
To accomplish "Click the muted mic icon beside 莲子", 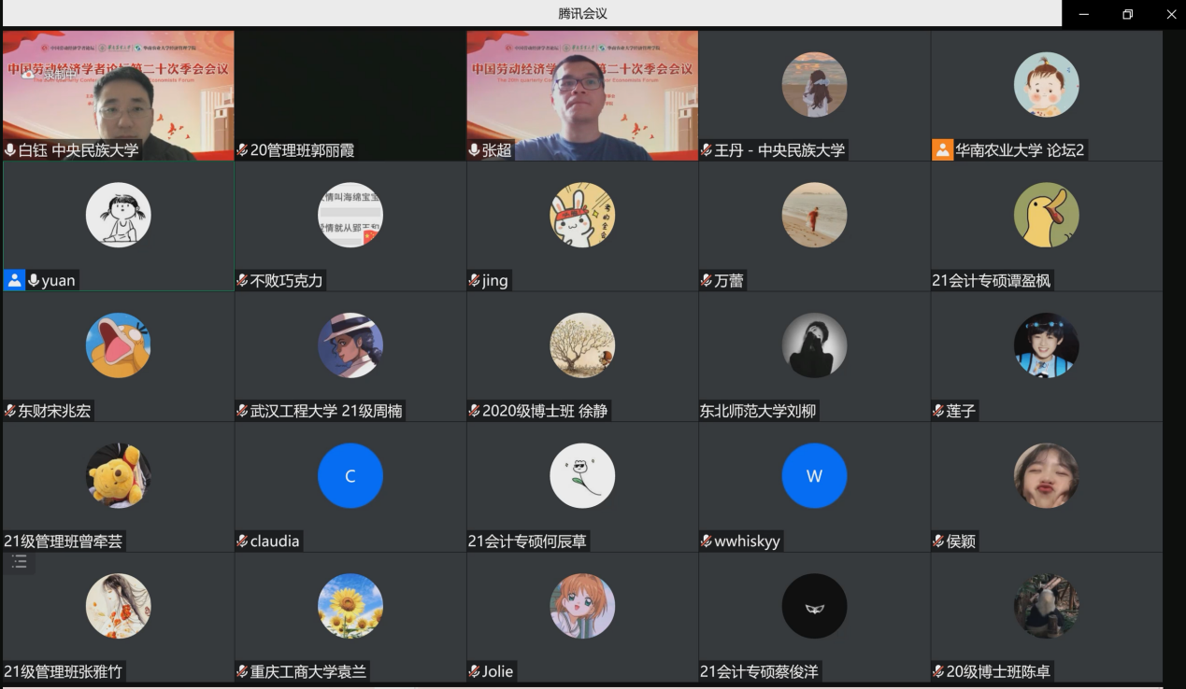I will [x=938, y=411].
